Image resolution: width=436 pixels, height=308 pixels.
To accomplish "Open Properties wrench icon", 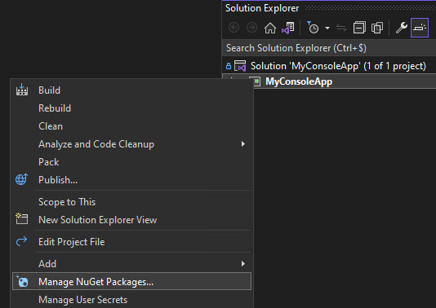I will pos(402,28).
